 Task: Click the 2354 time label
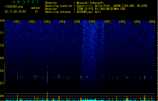[x=62, y=21]
